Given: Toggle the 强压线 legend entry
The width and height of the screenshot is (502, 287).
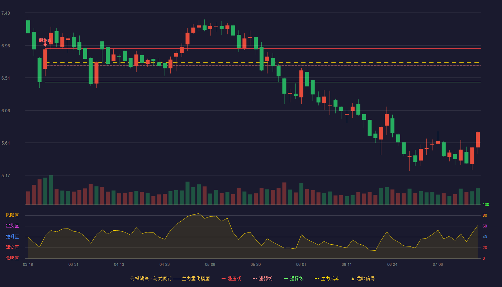Looking at the screenshot, I should point(231,278).
